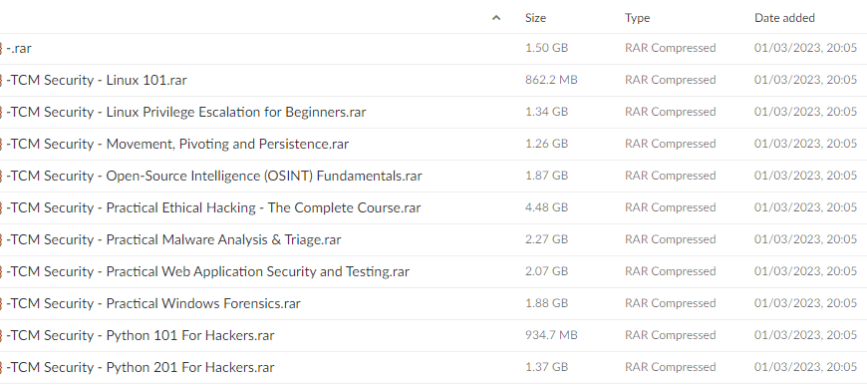Screen dimensions: 867x385
Task: Select Movement, Pivoting and Persistence.rar
Action: point(177,144)
